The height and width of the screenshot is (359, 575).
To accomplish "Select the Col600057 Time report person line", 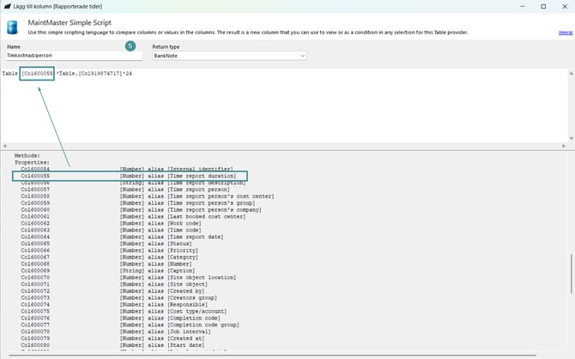I will [129, 189].
